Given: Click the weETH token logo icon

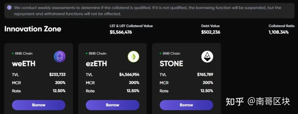Looking at the screenshot, I should (60, 57).
